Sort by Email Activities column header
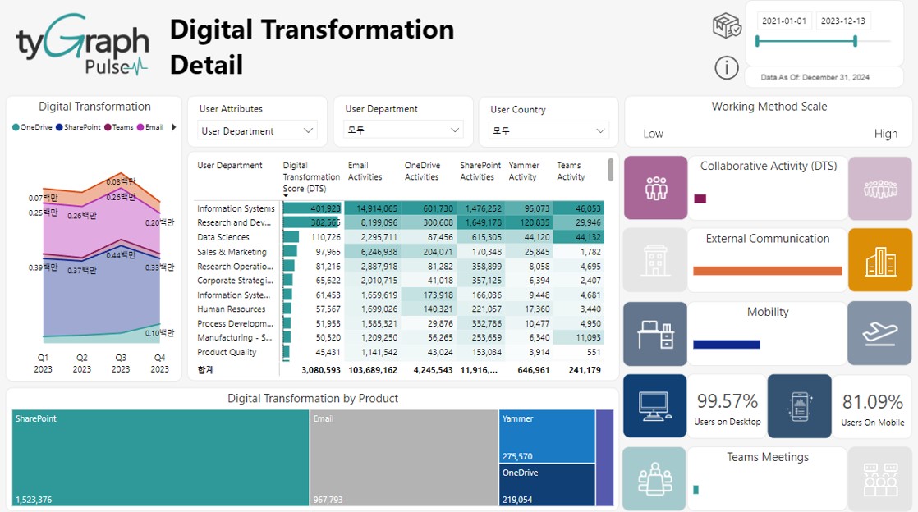This screenshot has height=512, width=918. click(x=365, y=171)
